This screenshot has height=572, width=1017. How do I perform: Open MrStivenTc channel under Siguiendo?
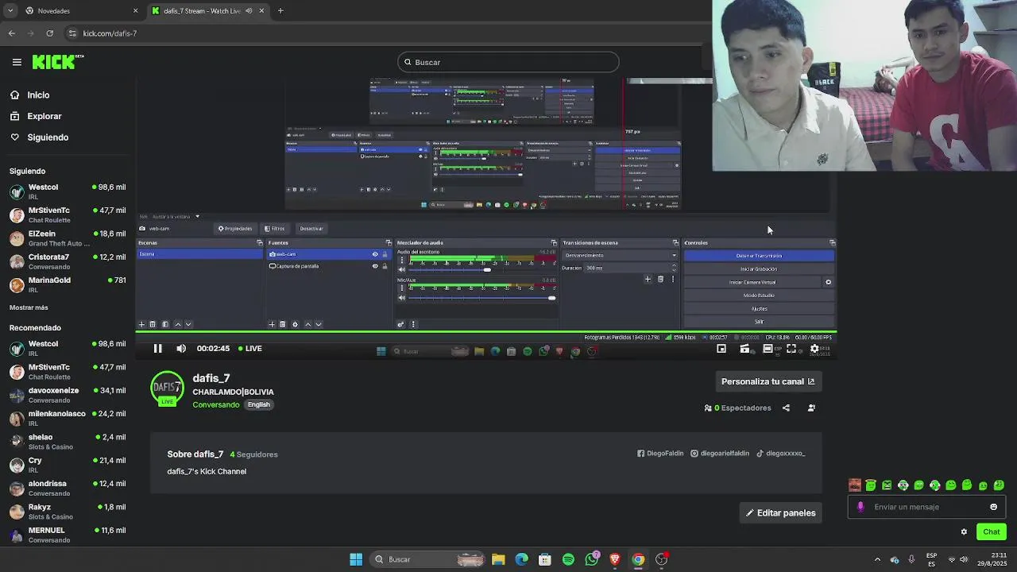pos(67,214)
